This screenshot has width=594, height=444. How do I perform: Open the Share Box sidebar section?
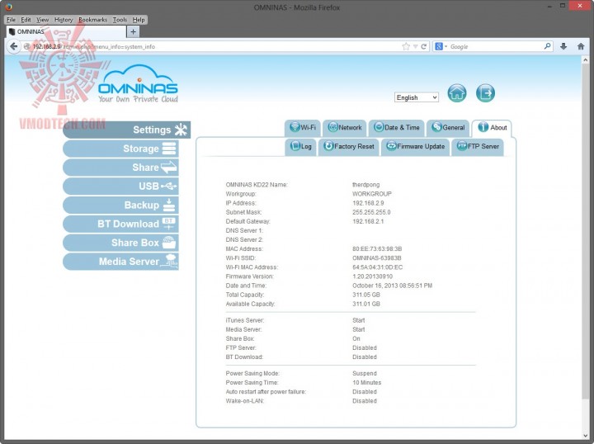[x=120, y=243]
